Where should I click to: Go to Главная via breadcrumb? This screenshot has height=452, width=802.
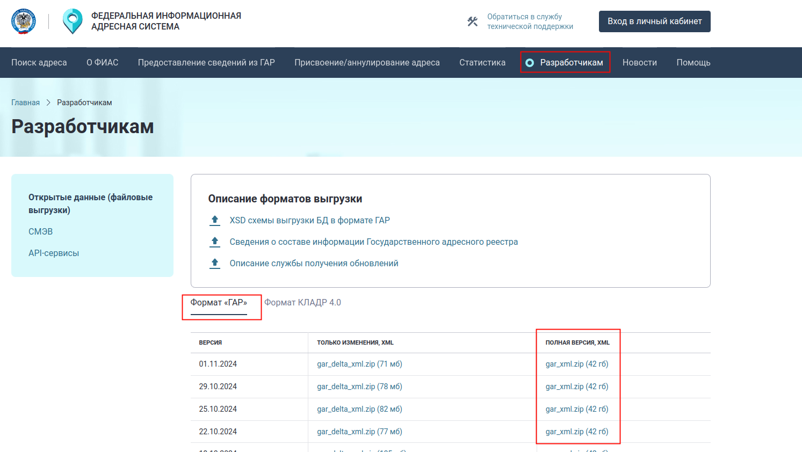26,103
